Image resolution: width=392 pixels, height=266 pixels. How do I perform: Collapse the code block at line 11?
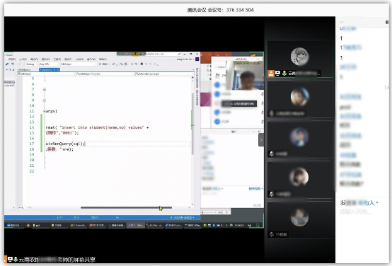[x=45, y=111]
